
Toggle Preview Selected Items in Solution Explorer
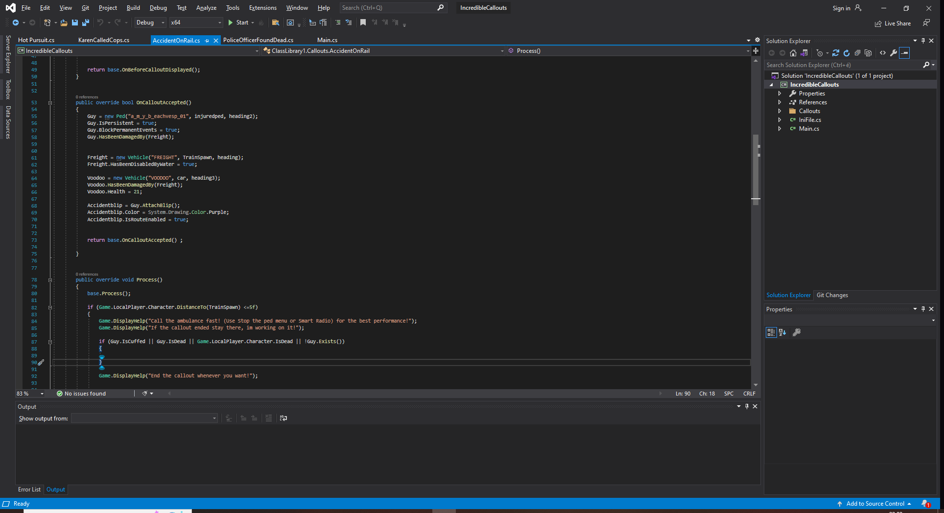click(x=905, y=53)
